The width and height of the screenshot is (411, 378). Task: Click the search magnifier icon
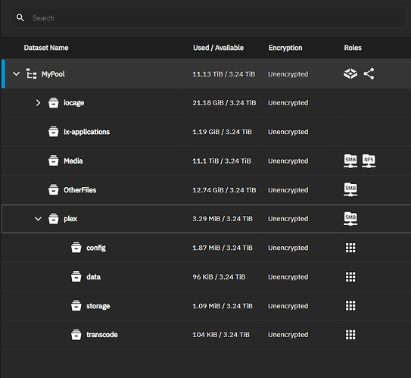tap(20, 18)
